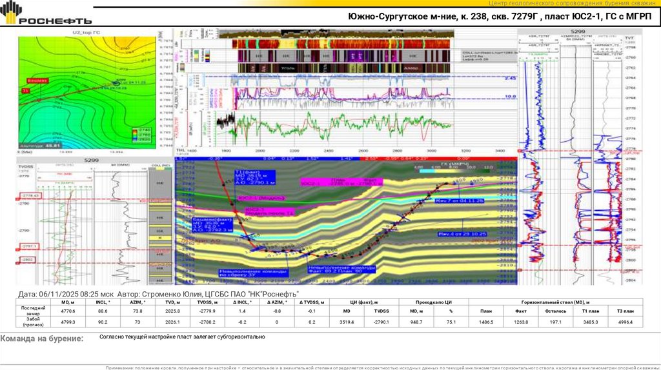
Task: Select the 'Амплитуда: 45.01' value on the map
Action: click(39, 146)
